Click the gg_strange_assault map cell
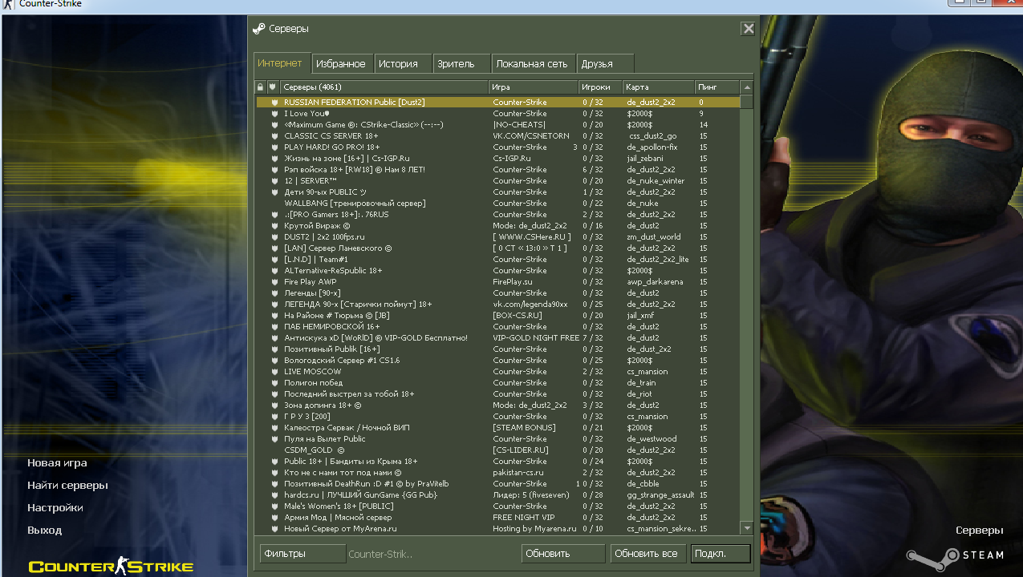 (660, 495)
